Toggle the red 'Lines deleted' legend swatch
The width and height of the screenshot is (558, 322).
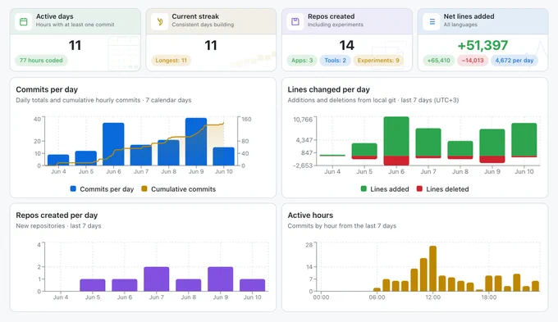coord(419,188)
